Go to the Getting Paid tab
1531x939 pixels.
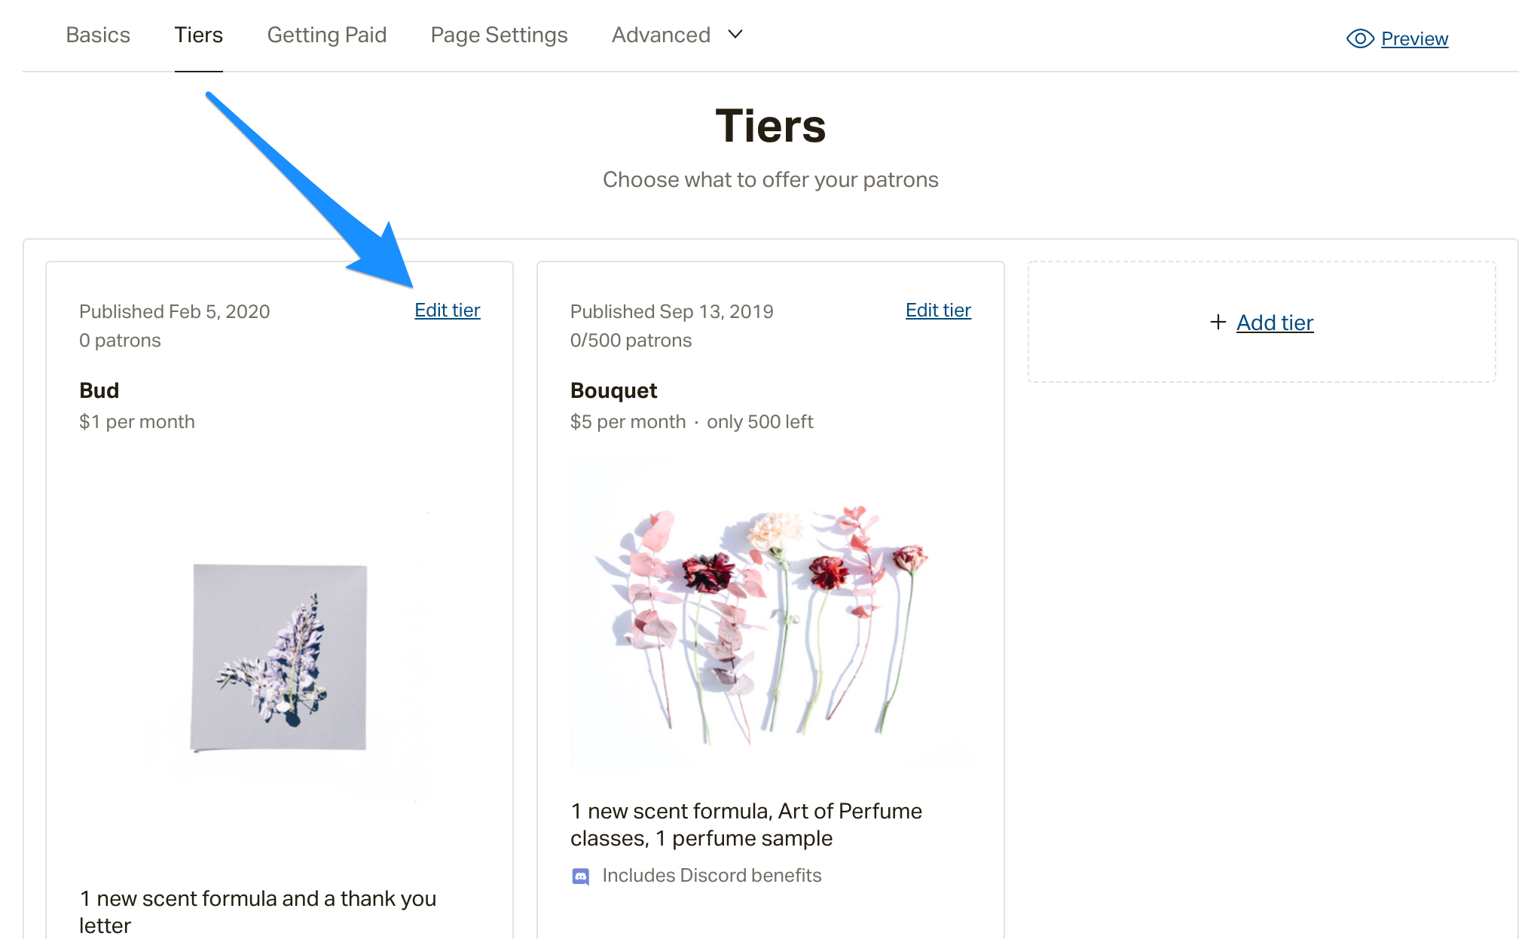327,35
